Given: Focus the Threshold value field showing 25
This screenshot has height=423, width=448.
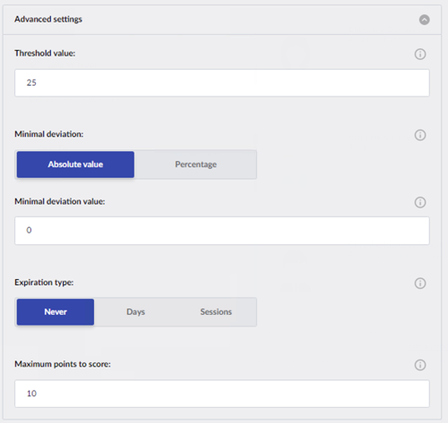Looking at the screenshot, I should tap(222, 83).
